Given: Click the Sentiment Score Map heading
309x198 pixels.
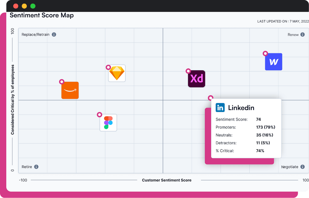Looking at the screenshot, I should coord(41,15).
